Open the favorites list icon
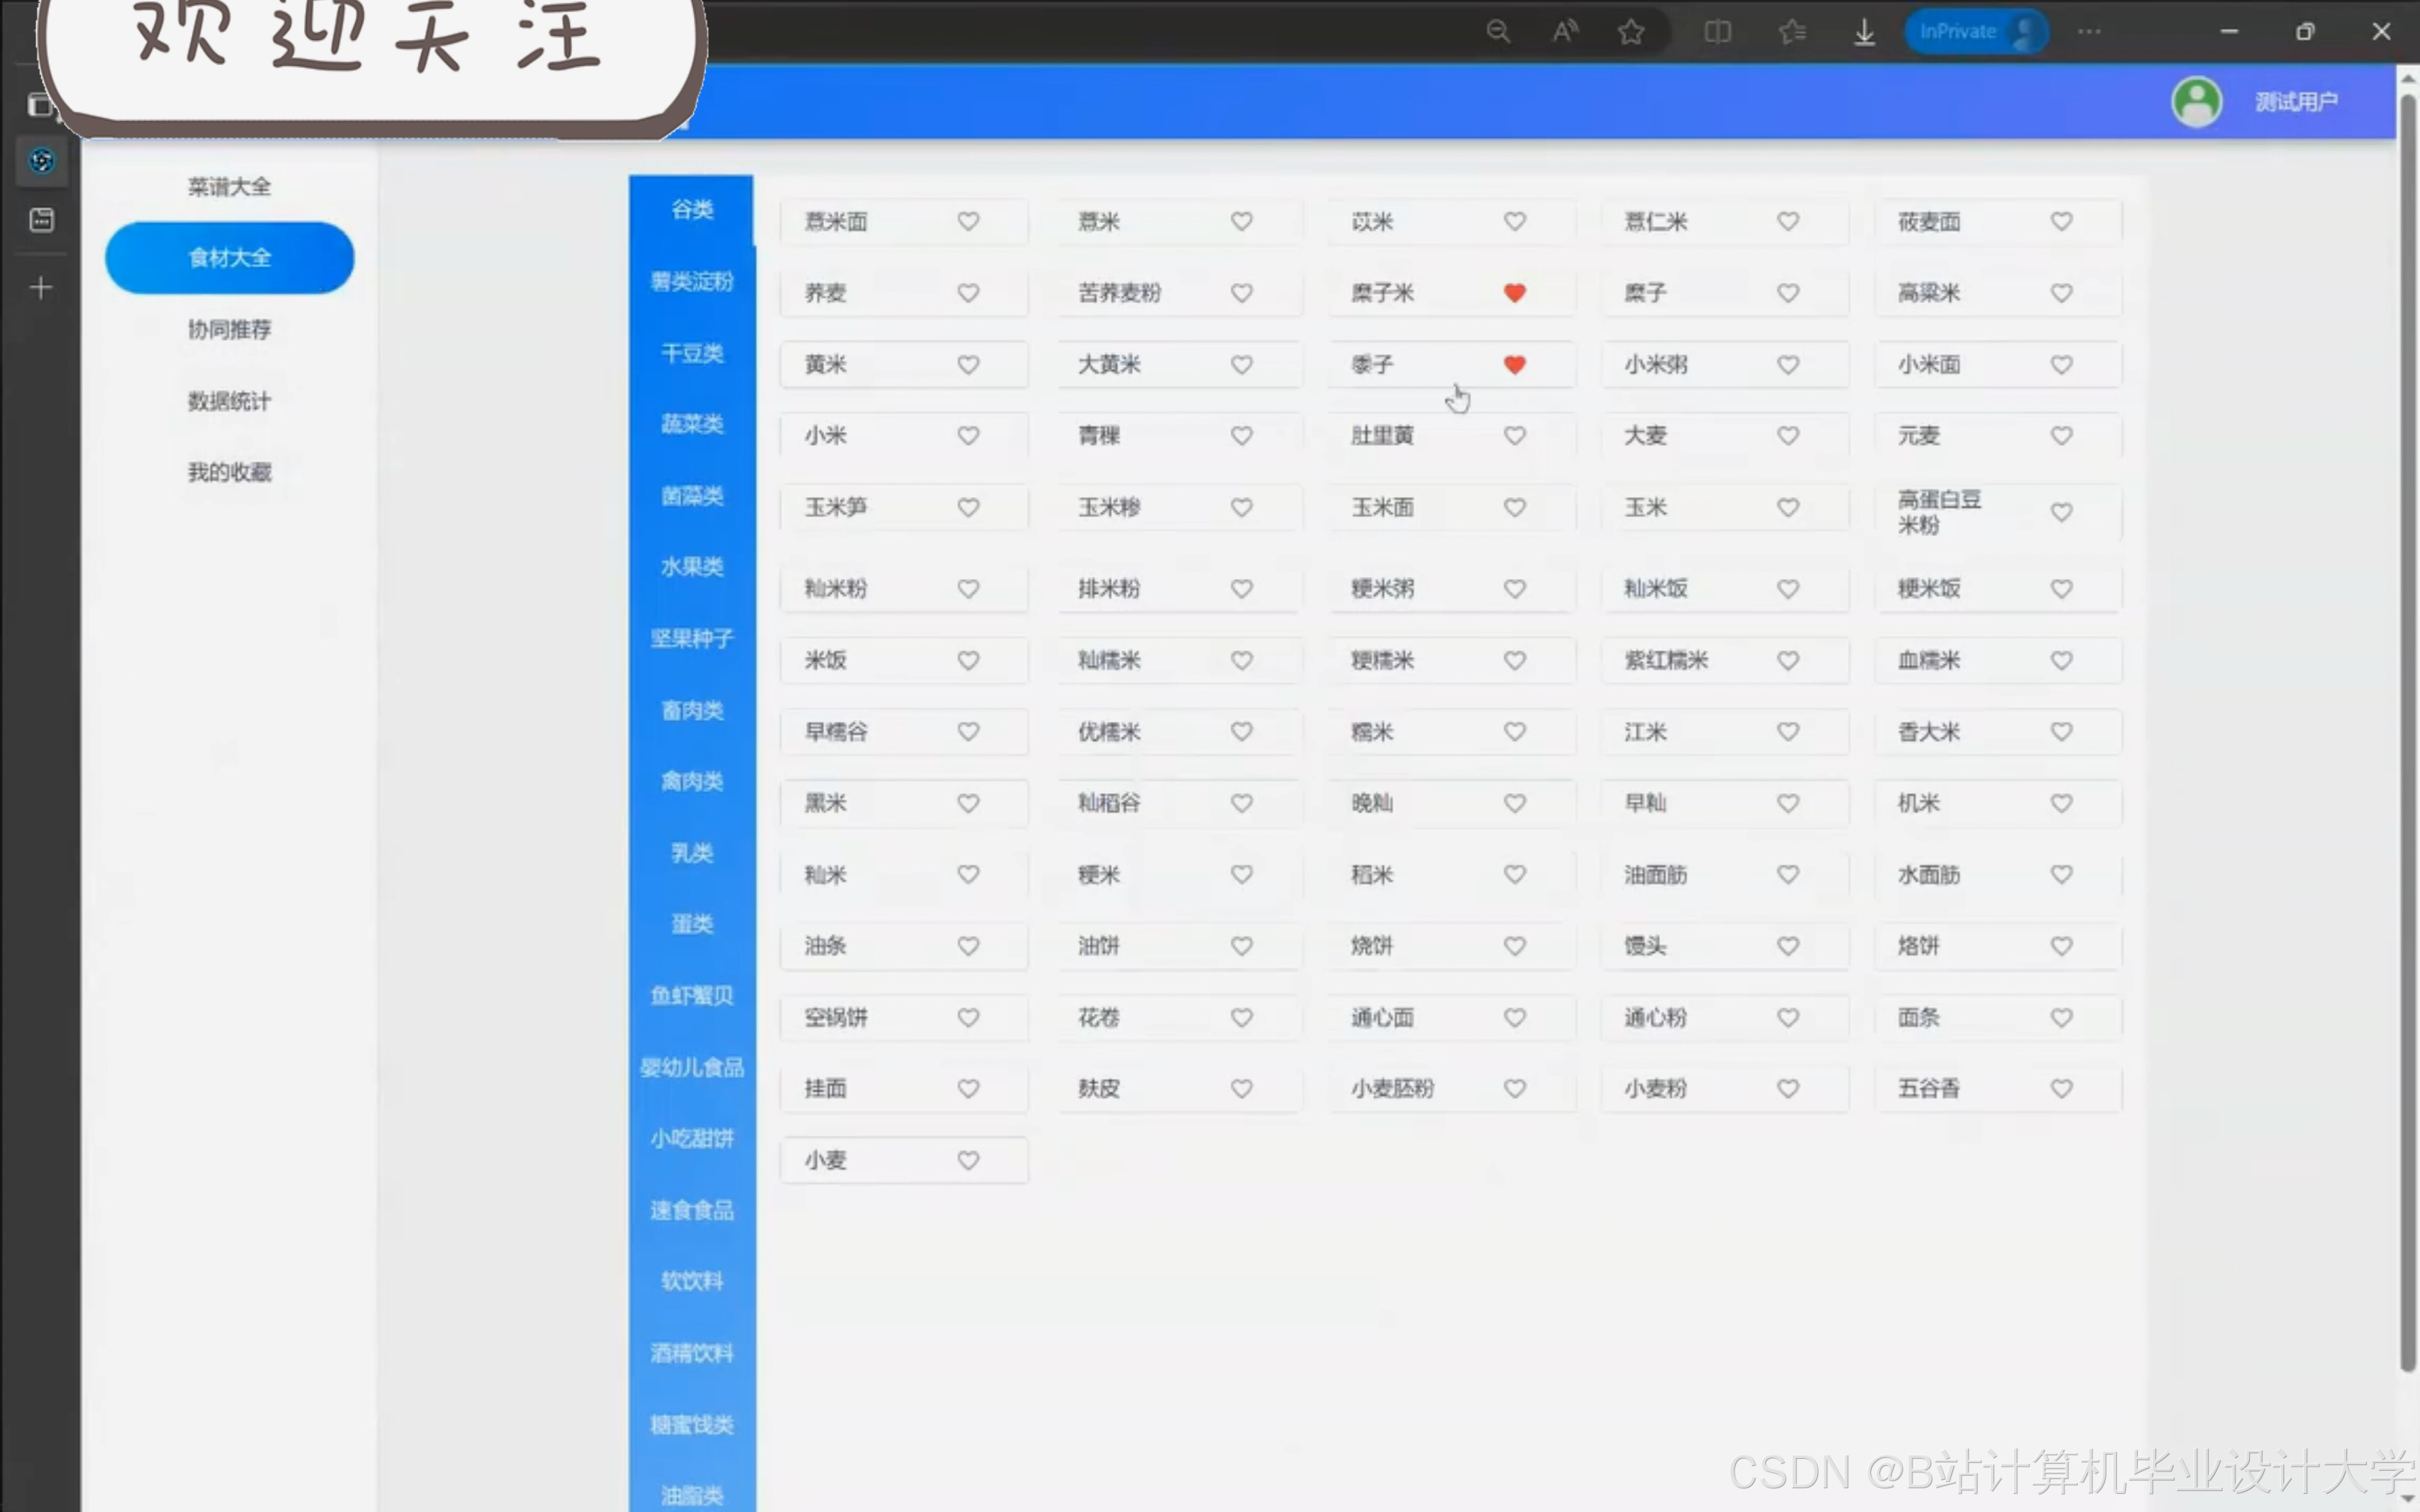 tap(1792, 32)
